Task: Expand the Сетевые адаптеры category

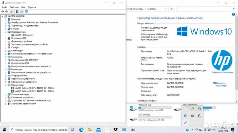Action: 6,94
